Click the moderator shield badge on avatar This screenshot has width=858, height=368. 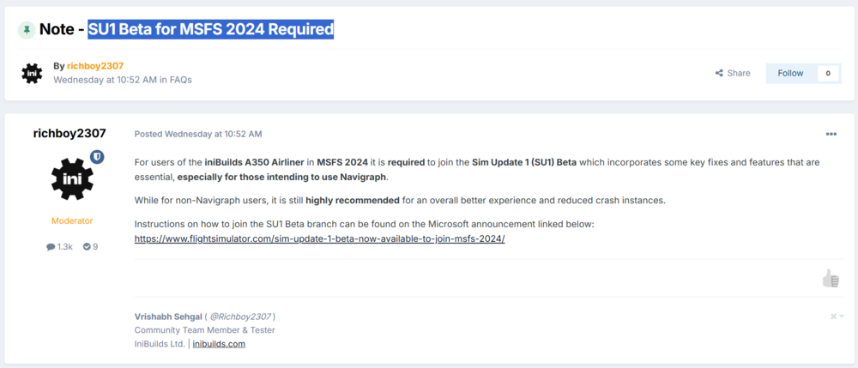click(x=97, y=157)
